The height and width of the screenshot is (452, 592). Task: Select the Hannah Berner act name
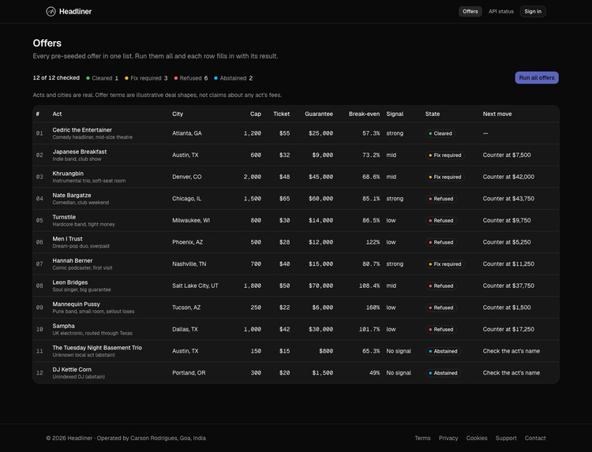point(72,261)
